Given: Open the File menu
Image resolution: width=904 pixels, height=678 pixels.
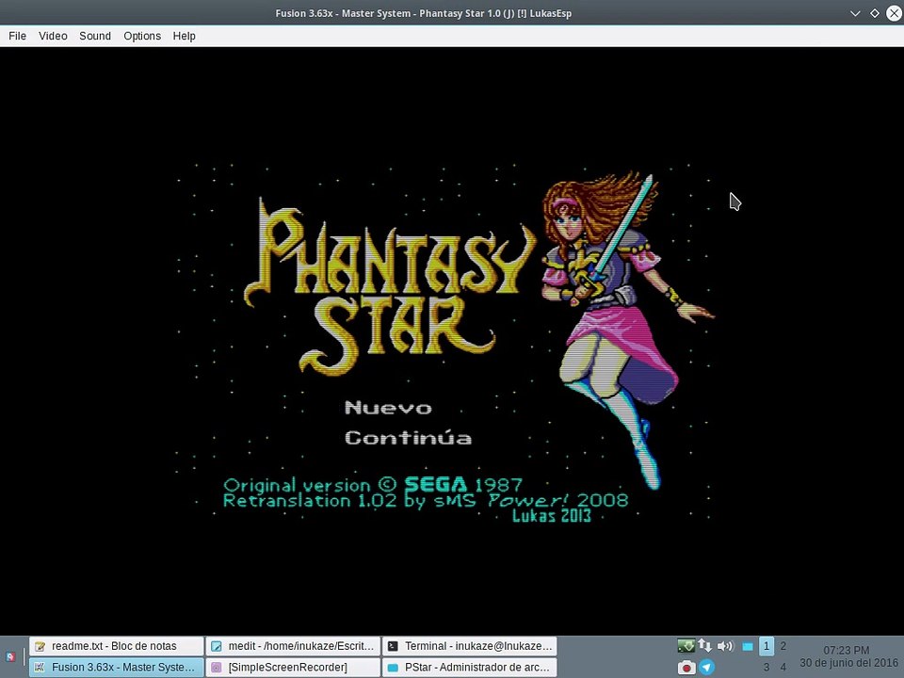Looking at the screenshot, I should pos(17,36).
